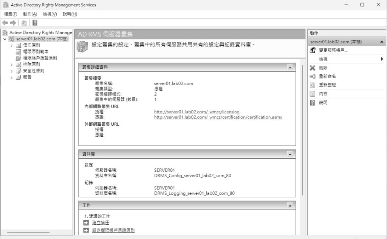The height and width of the screenshot is (239, 387).
Task: Click the 重新整理 action text
Action: tap(327, 85)
